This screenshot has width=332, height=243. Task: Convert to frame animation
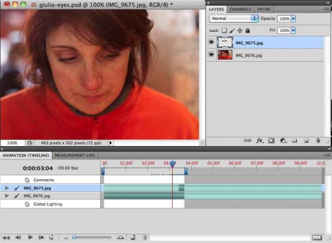point(317,238)
